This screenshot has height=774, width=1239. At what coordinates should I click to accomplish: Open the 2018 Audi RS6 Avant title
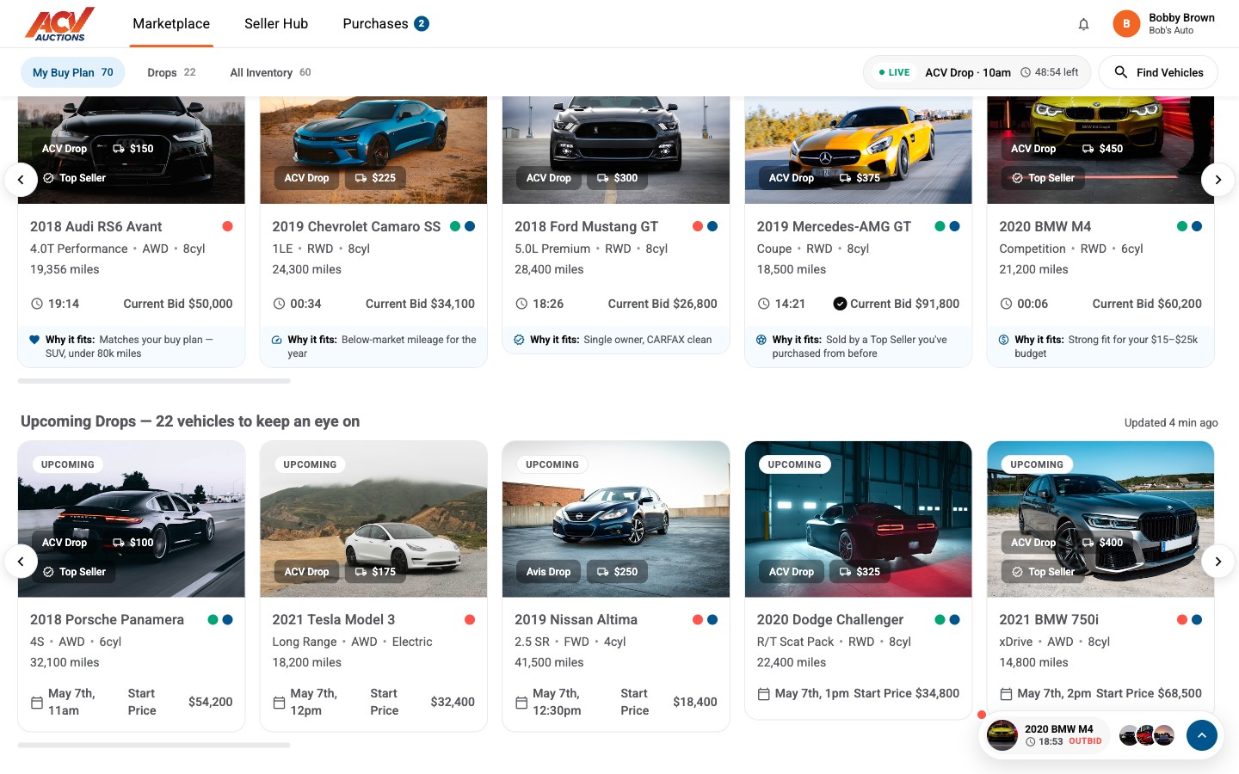click(96, 227)
